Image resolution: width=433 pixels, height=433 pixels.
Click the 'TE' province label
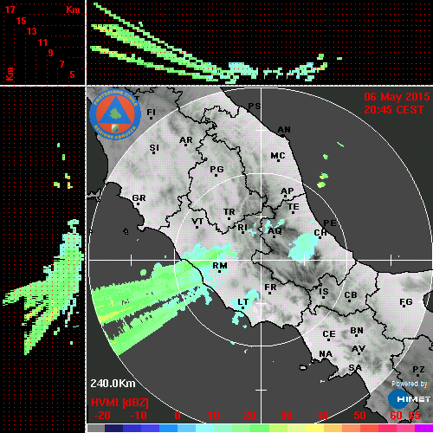click(294, 207)
